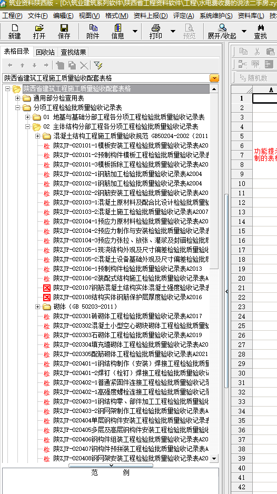Expand the 砌体 (GB 50203-2011) folder
This screenshot has height=494, width=277.
click(37, 307)
